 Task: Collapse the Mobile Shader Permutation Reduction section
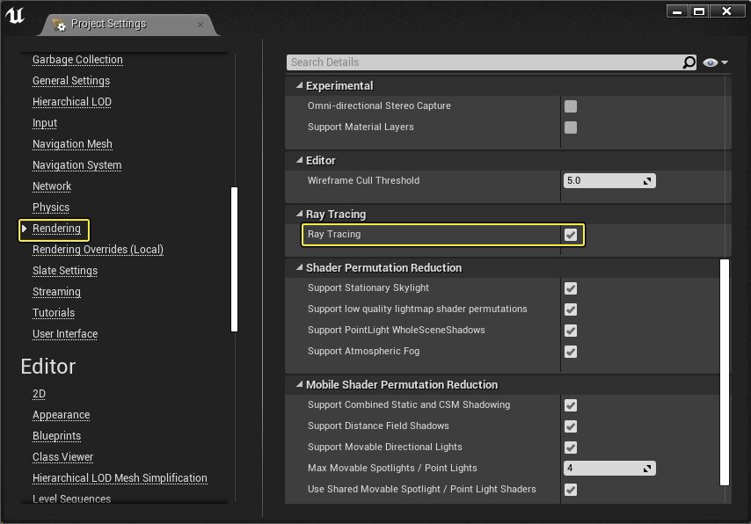[x=300, y=385]
